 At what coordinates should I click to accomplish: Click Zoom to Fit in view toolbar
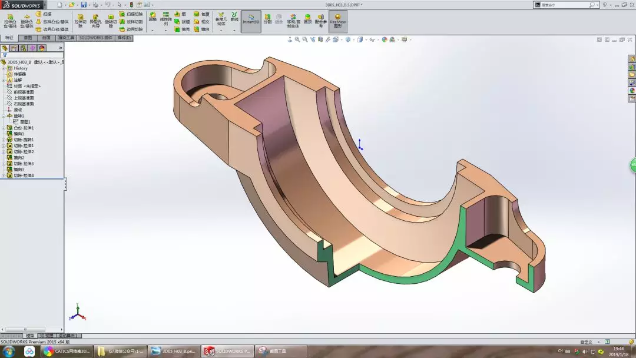pos(297,39)
